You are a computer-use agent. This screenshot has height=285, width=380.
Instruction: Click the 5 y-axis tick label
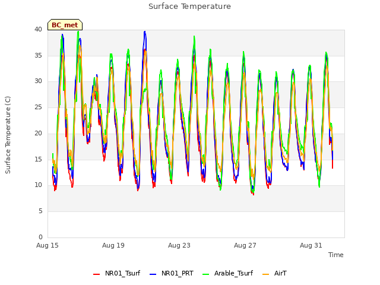tap(40, 211)
